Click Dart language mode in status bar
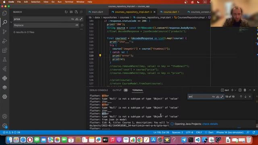This screenshot has width=258, height=145. coord(210,133)
